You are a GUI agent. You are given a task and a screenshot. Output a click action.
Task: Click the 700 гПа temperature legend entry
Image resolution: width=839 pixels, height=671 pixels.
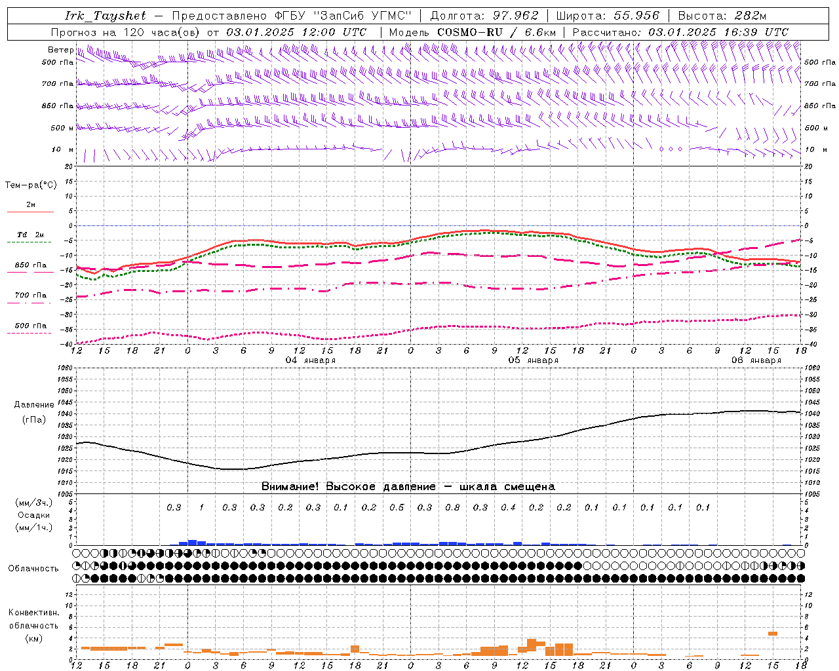(31, 296)
